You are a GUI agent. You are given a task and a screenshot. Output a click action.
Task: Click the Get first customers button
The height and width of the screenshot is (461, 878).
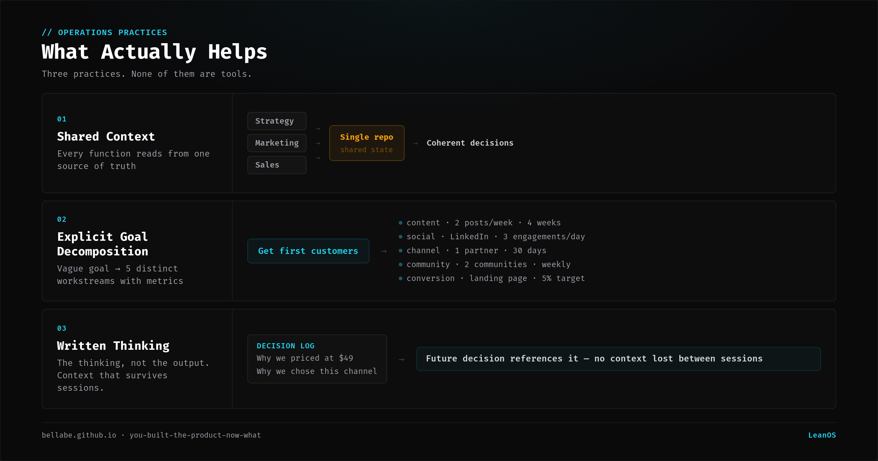[308, 251]
